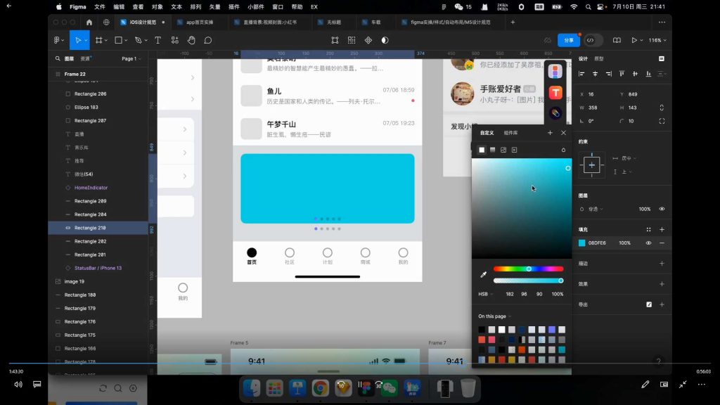Select the Frame tool
720x405 pixels.
coord(100,40)
